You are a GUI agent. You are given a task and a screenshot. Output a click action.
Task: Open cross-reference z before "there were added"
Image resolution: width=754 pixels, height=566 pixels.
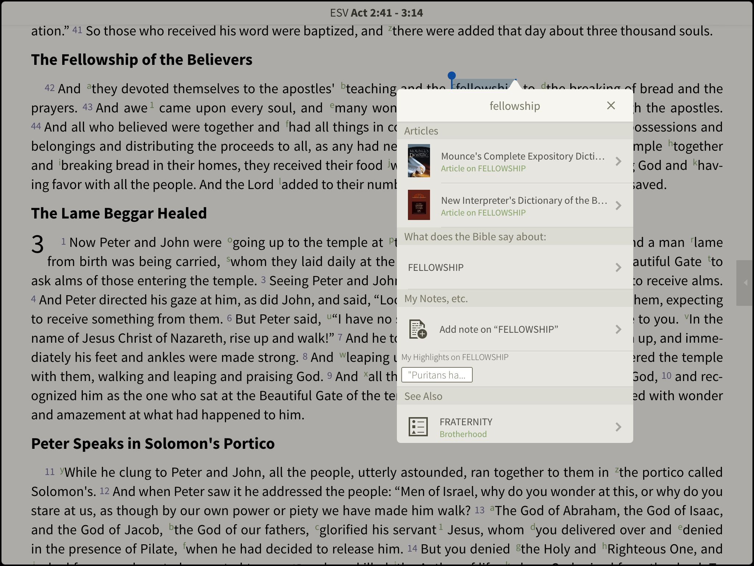(x=390, y=28)
